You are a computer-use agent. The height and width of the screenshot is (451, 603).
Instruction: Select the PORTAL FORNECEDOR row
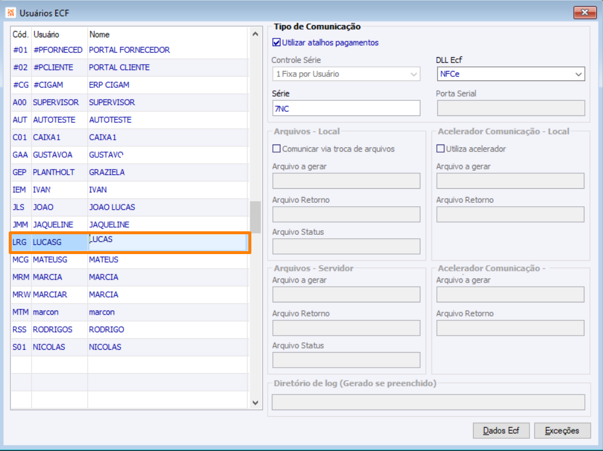[129, 50]
